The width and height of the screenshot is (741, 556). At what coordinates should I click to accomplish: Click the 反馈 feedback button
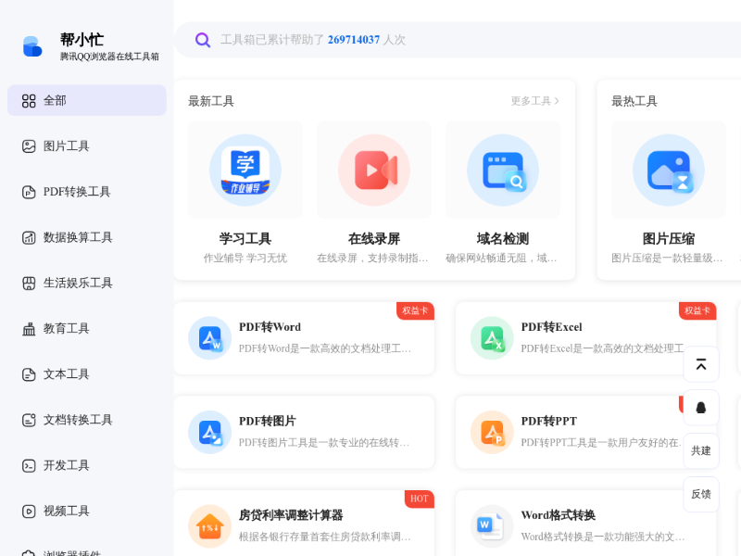pyautogui.click(x=701, y=495)
